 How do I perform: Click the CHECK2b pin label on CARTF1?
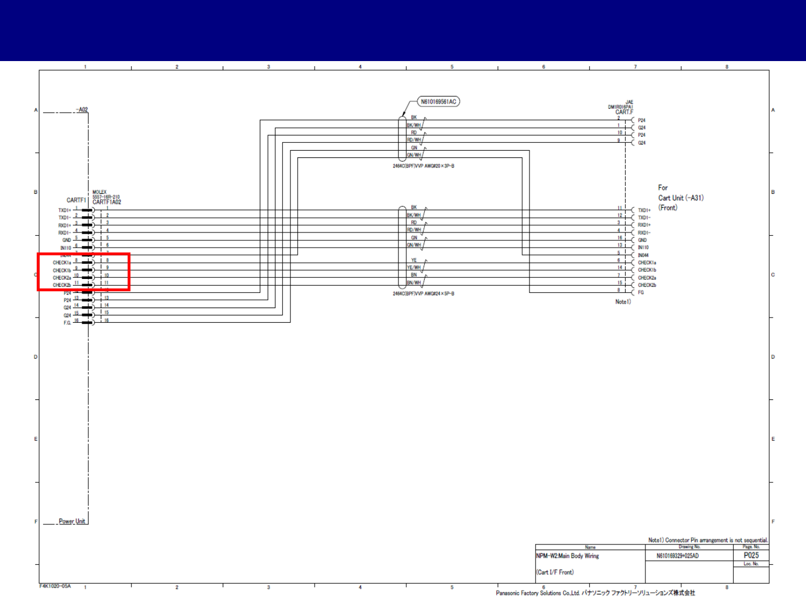(62, 285)
